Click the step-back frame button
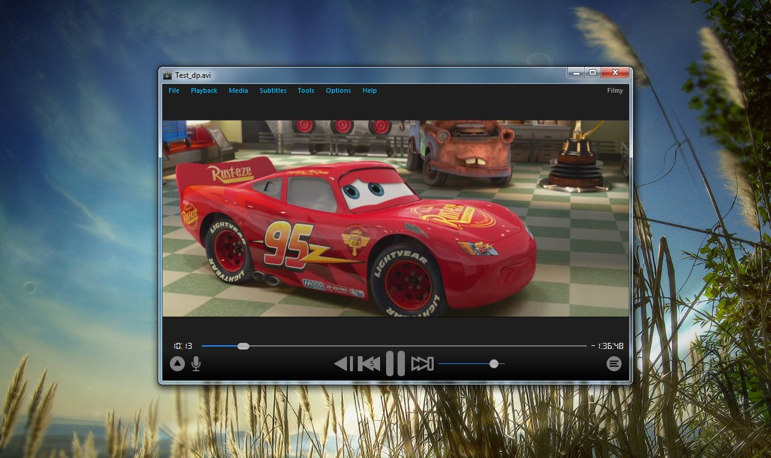The height and width of the screenshot is (458, 771). tap(344, 363)
